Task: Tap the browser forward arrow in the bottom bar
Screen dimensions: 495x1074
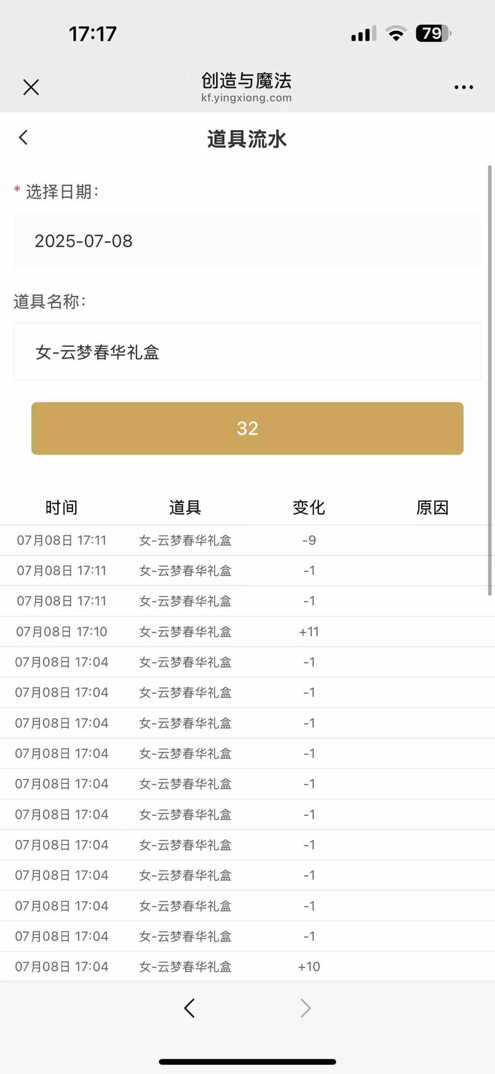Action: (305, 1008)
